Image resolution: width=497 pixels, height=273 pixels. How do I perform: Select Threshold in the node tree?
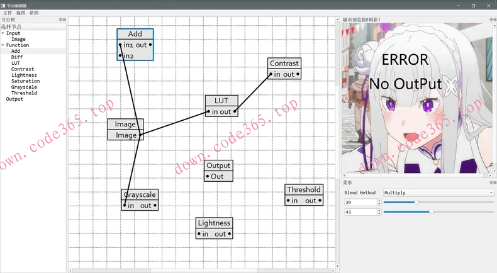(24, 93)
